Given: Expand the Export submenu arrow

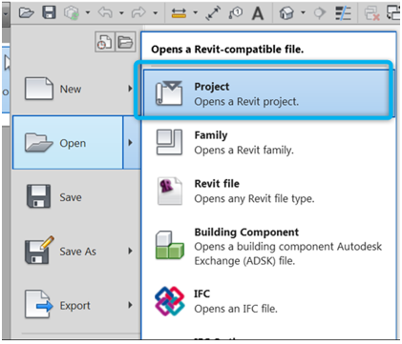Looking at the screenshot, I should point(130,305).
